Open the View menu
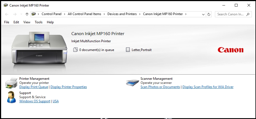This screenshot has height=119, width=256. (27, 22)
